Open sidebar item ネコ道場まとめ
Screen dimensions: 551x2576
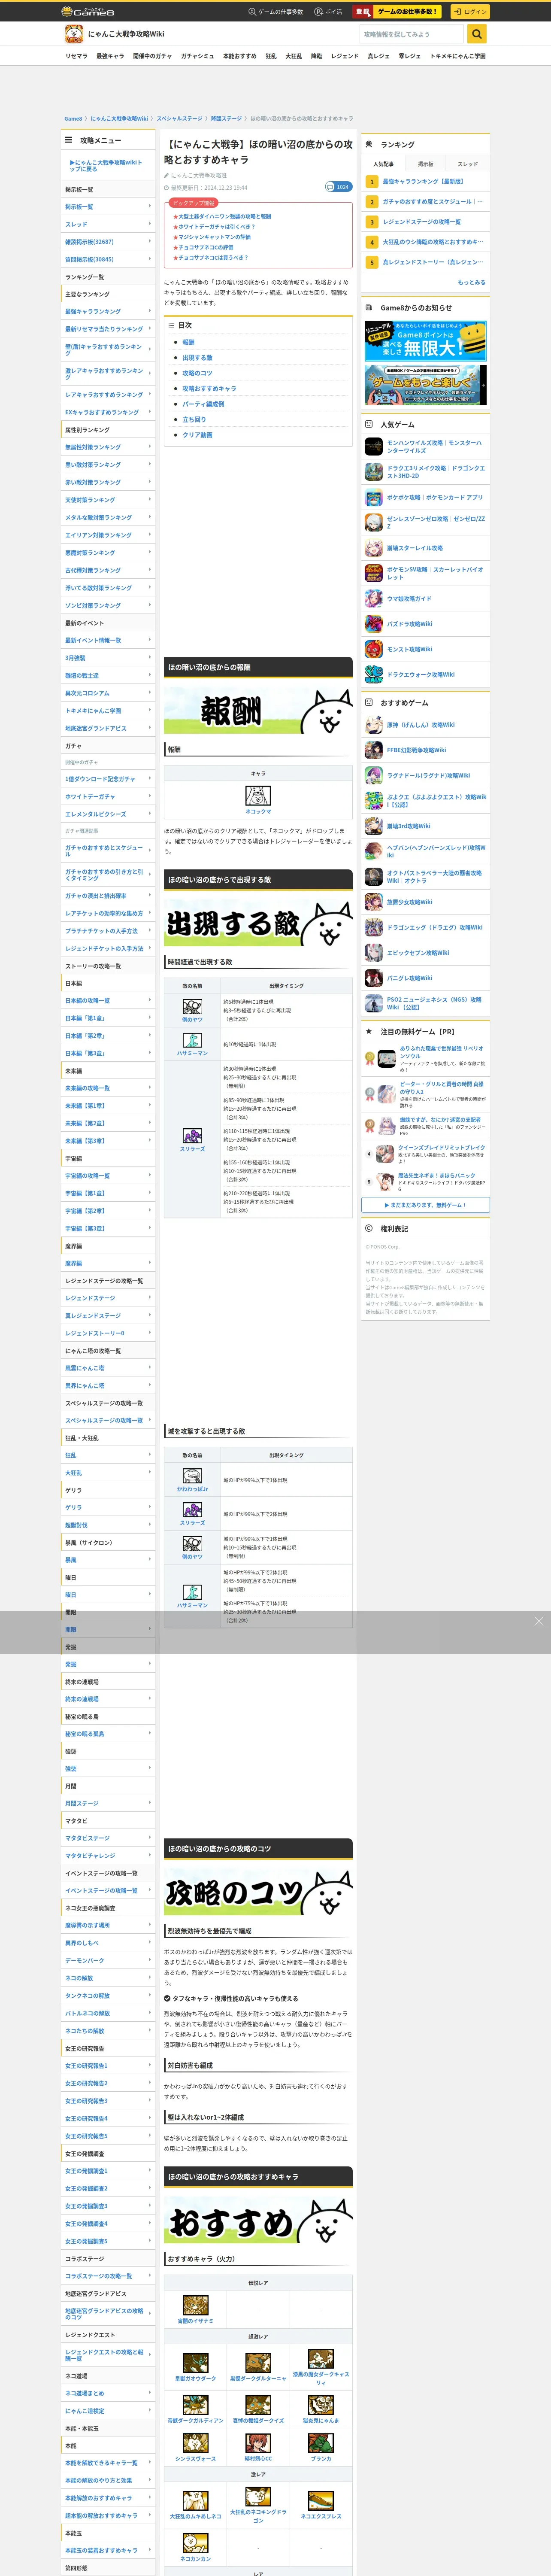pos(108,2393)
